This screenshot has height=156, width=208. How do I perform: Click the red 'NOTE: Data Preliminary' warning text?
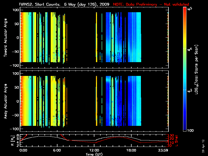[151, 4]
